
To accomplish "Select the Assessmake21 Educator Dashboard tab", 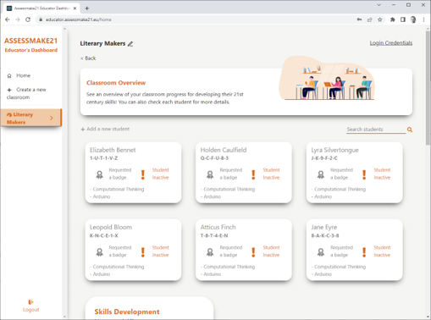I will [41, 8].
